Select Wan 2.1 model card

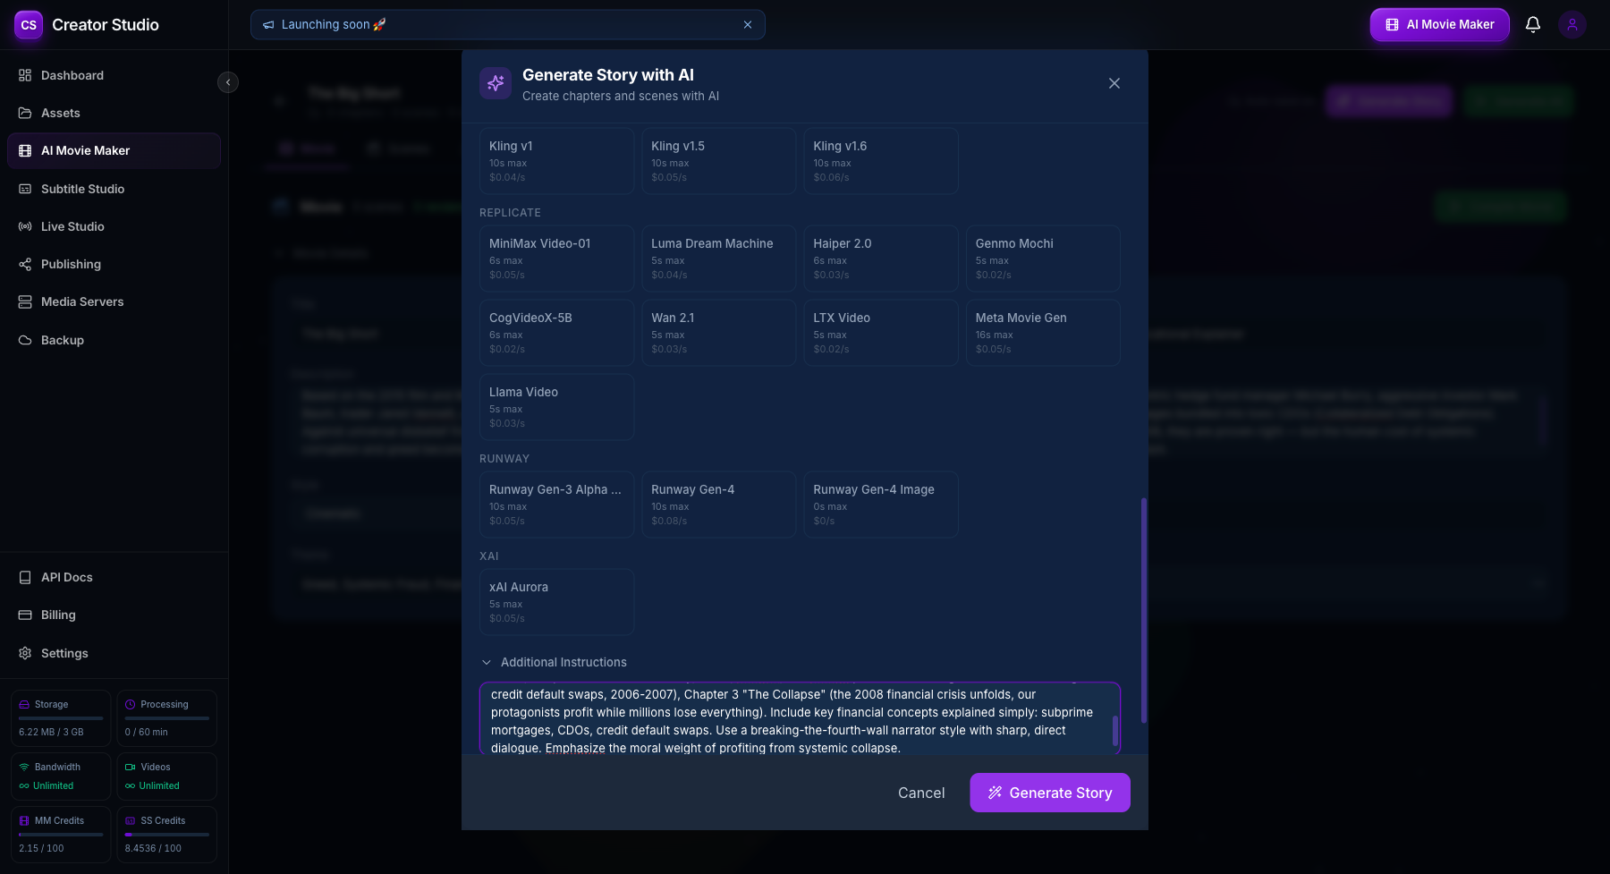pos(719,333)
